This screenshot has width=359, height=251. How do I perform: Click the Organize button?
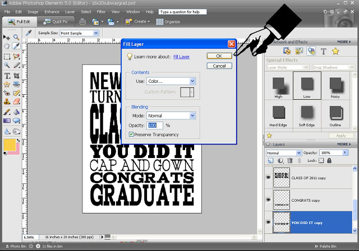tap(168, 22)
